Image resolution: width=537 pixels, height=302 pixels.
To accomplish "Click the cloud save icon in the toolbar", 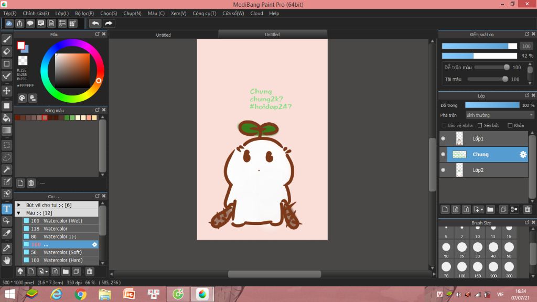I will point(9,23).
